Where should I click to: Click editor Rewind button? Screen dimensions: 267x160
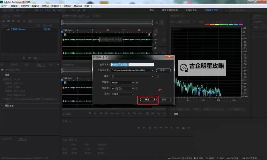[x=112, y=113]
